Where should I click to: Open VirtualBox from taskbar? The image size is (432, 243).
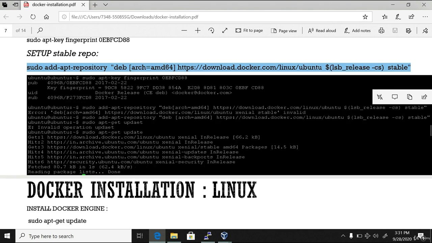click(224, 236)
